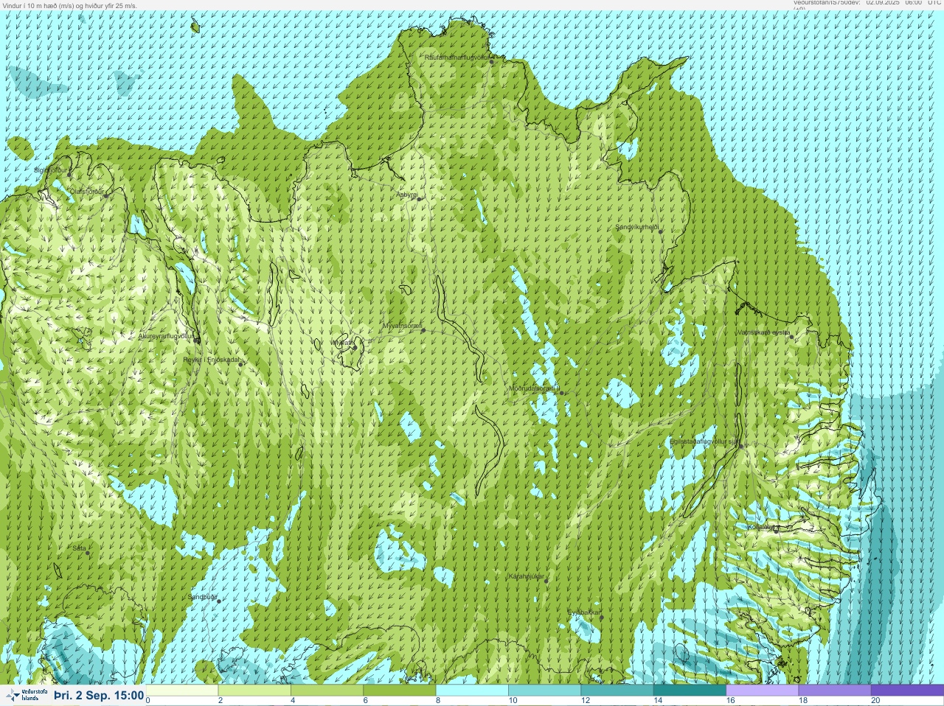Click the legend tick label '16'
The height and width of the screenshot is (706, 944).
pyautogui.click(x=730, y=700)
